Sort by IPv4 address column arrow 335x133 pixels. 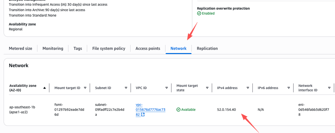click(x=248, y=88)
